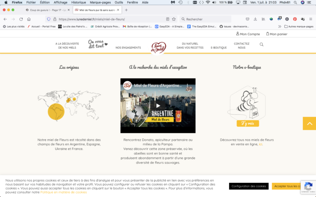Click the world map origins illustration
Viewport: 316px width, 197px height.
point(69,106)
